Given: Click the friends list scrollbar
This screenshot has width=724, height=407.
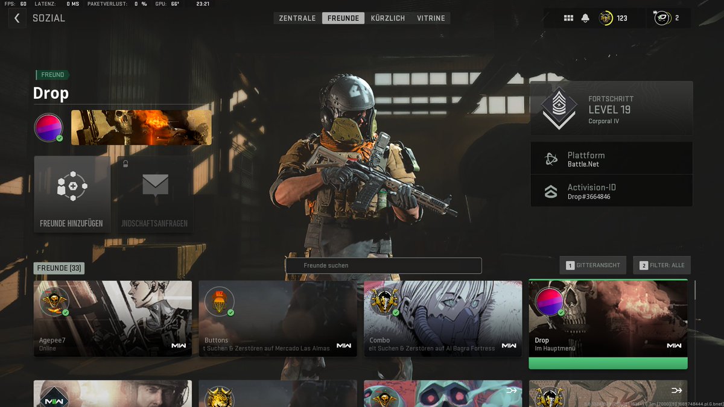Looking at the screenshot, I should click(695, 289).
